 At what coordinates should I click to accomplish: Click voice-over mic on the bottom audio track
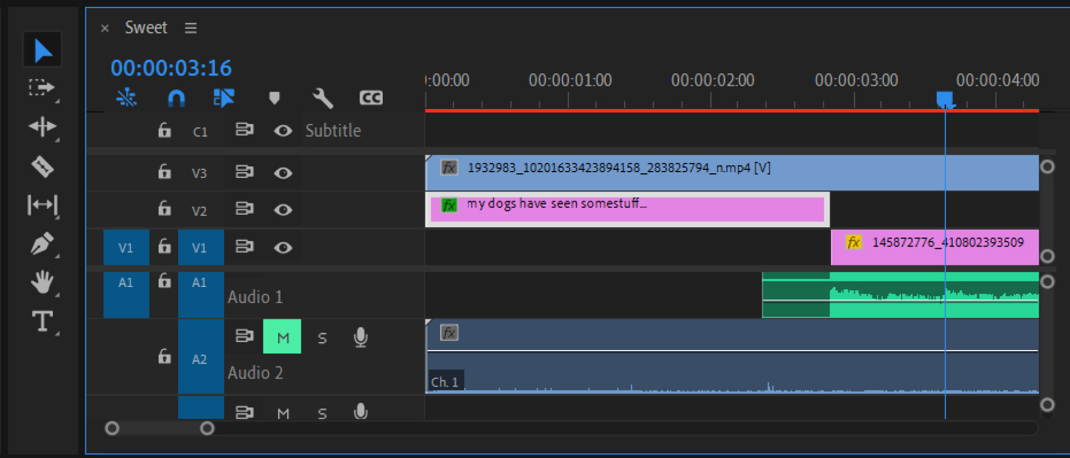pyautogui.click(x=361, y=411)
